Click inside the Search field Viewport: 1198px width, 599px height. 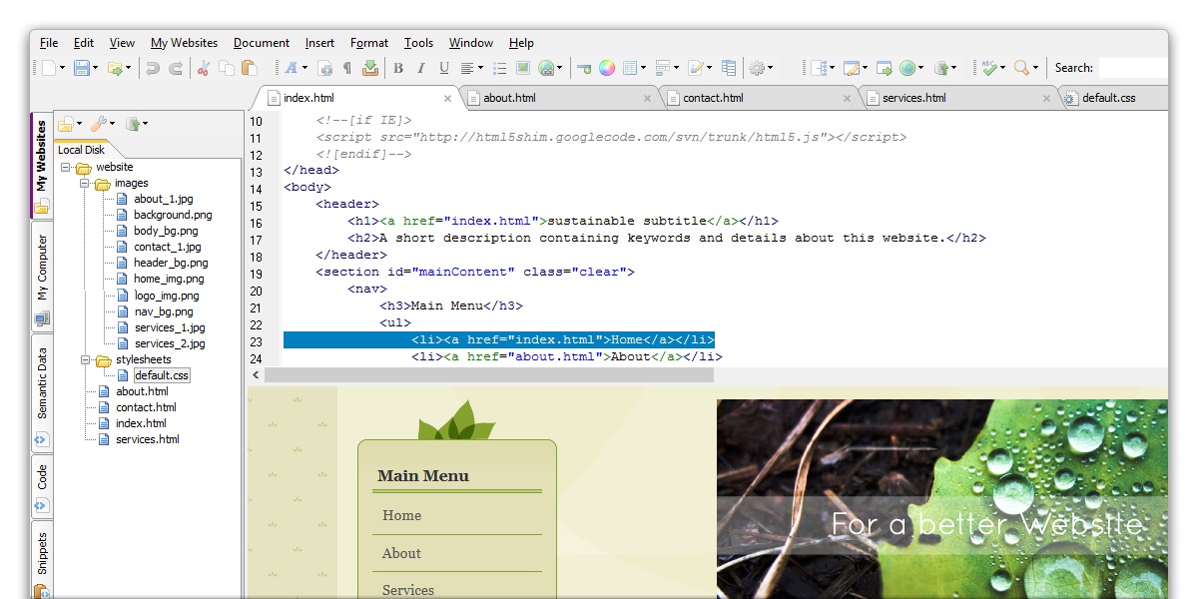click(x=1133, y=68)
